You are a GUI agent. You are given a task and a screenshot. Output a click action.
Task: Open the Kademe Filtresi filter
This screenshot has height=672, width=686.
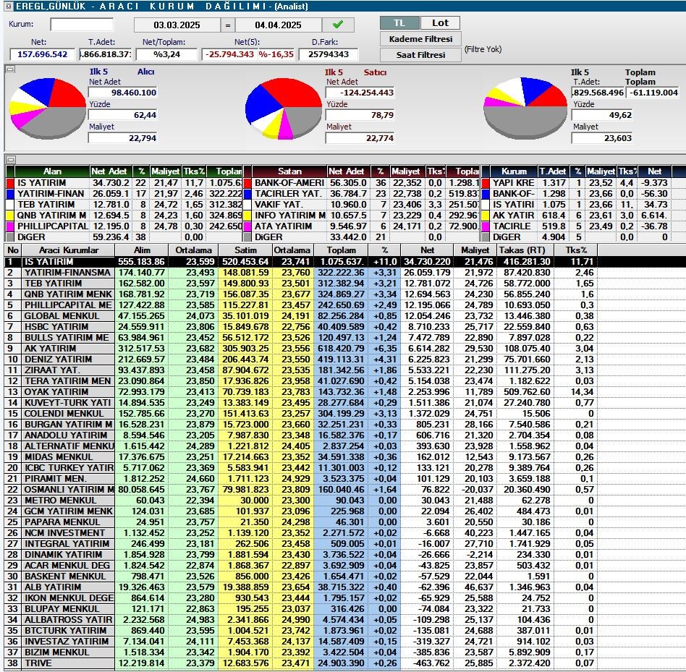click(420, 39)
